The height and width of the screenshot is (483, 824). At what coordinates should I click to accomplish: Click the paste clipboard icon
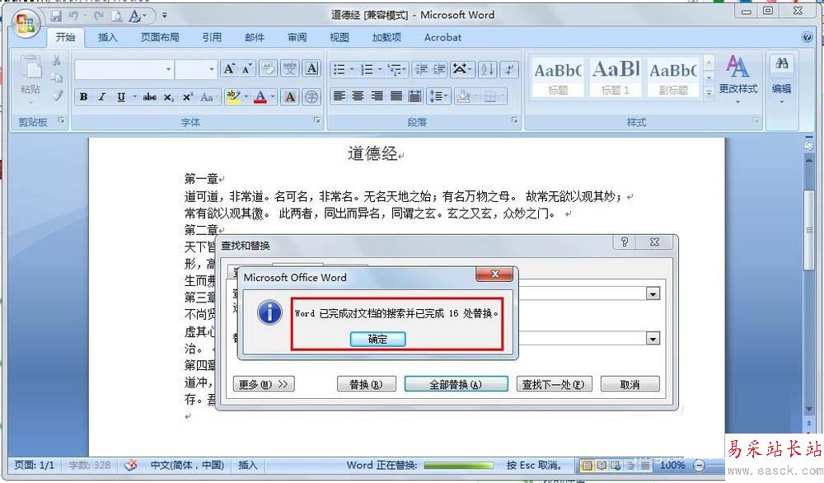[x=30, y=68]
